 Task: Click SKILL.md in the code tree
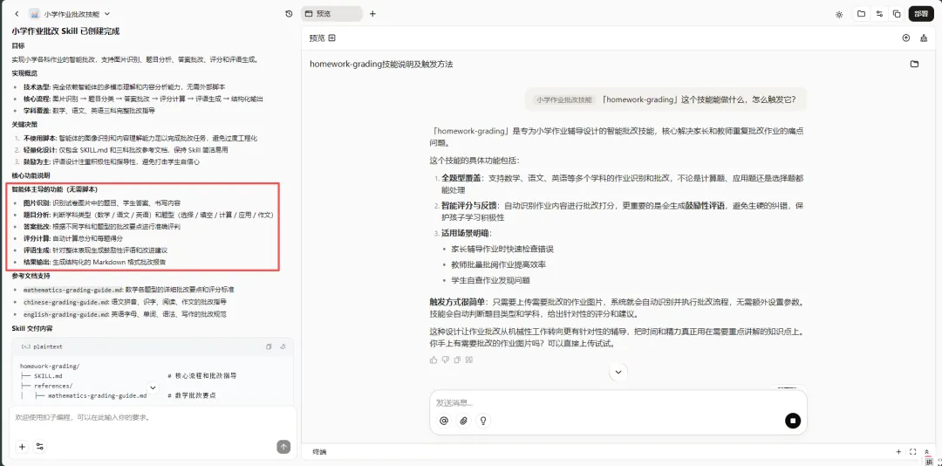[x=48, y=376]
